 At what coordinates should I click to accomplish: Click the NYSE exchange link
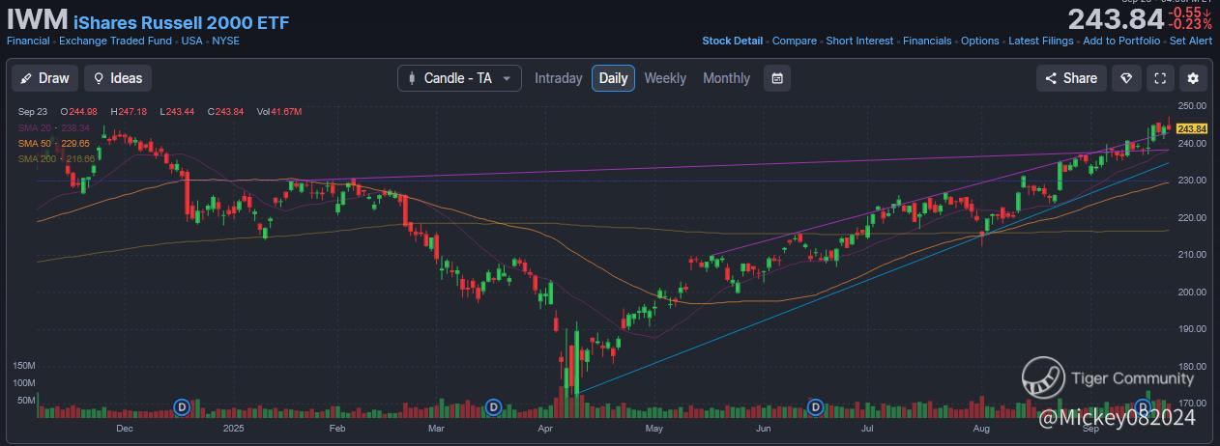click(x=224, y=42)
